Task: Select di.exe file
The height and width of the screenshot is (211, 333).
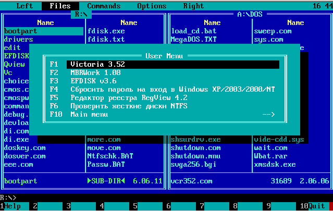Action: (x=16, y=140)
